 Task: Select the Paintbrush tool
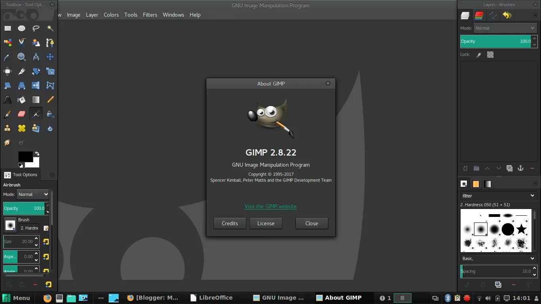(8, 114)
